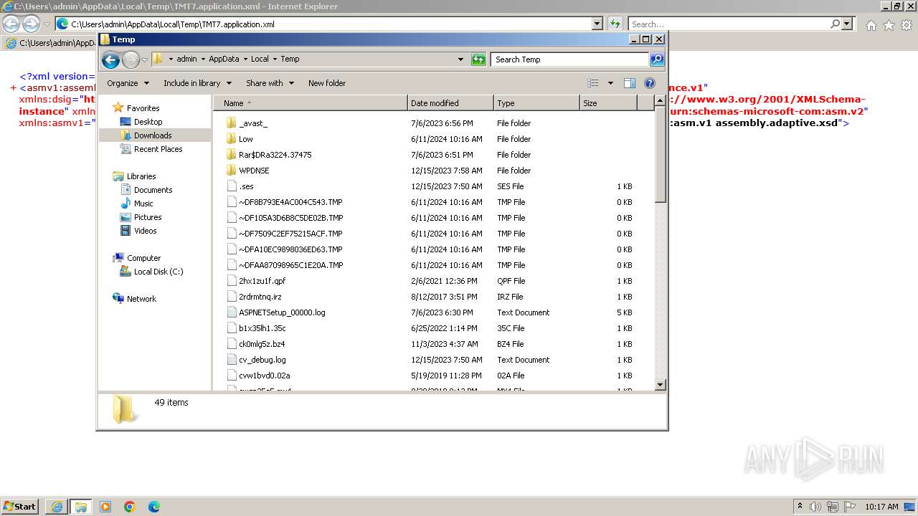This screenshot has height=516, width=918.
Task: Select Network in navigation pane
Action: (x=141, y=299)
